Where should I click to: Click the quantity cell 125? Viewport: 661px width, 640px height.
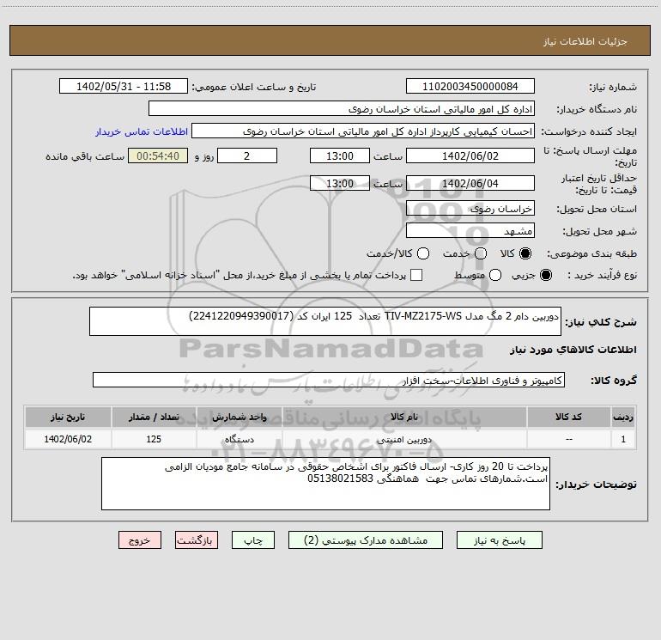[154, 439]
